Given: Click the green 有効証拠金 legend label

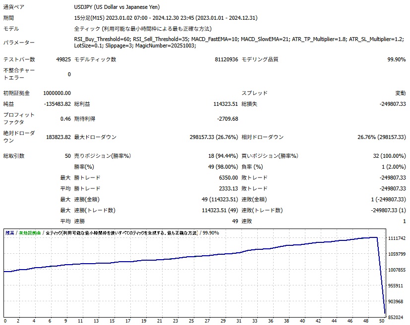Looking at the screenshot, I should tap(29, 232).
